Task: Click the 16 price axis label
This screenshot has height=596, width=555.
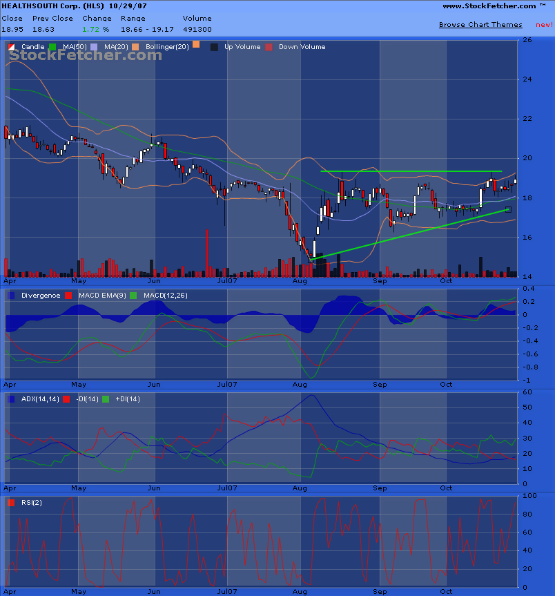Action: [x=527, y=238]
